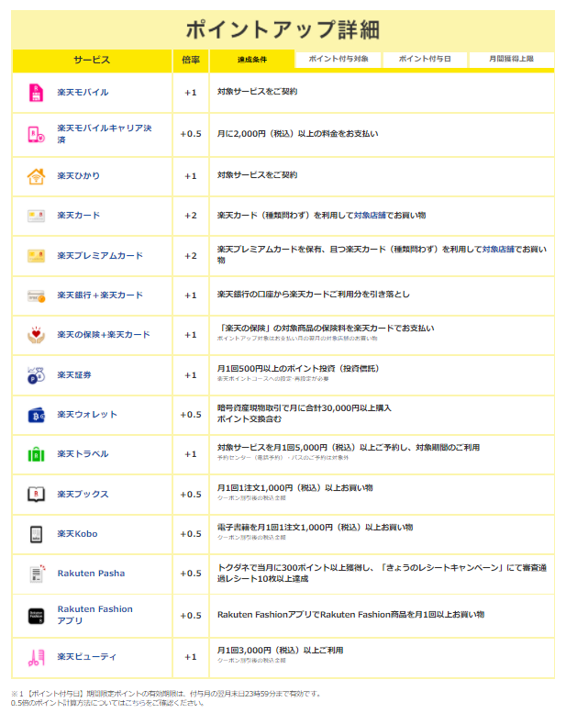
Task: Click the 楽天トラベル green suitcase icon
Action: coord(36,454)
